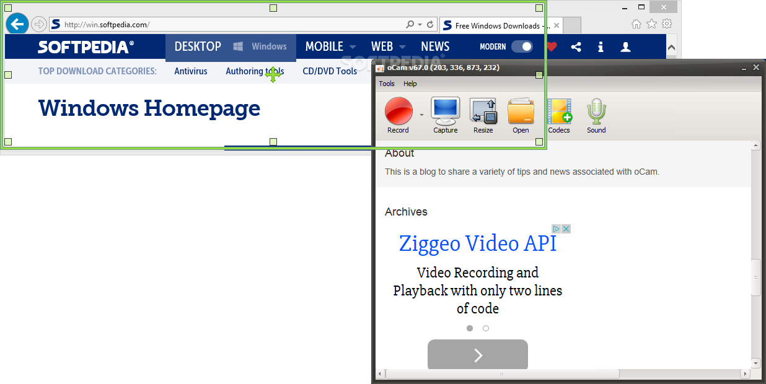Click the search magnifier in address bar
This screenshot has height=384, width=766.
(x=410, y=25)
